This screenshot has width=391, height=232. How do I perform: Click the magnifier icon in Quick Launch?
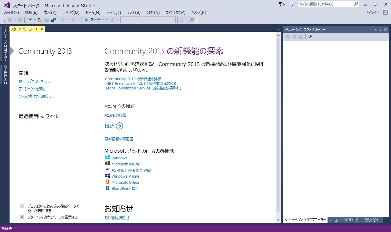point(356,4)
